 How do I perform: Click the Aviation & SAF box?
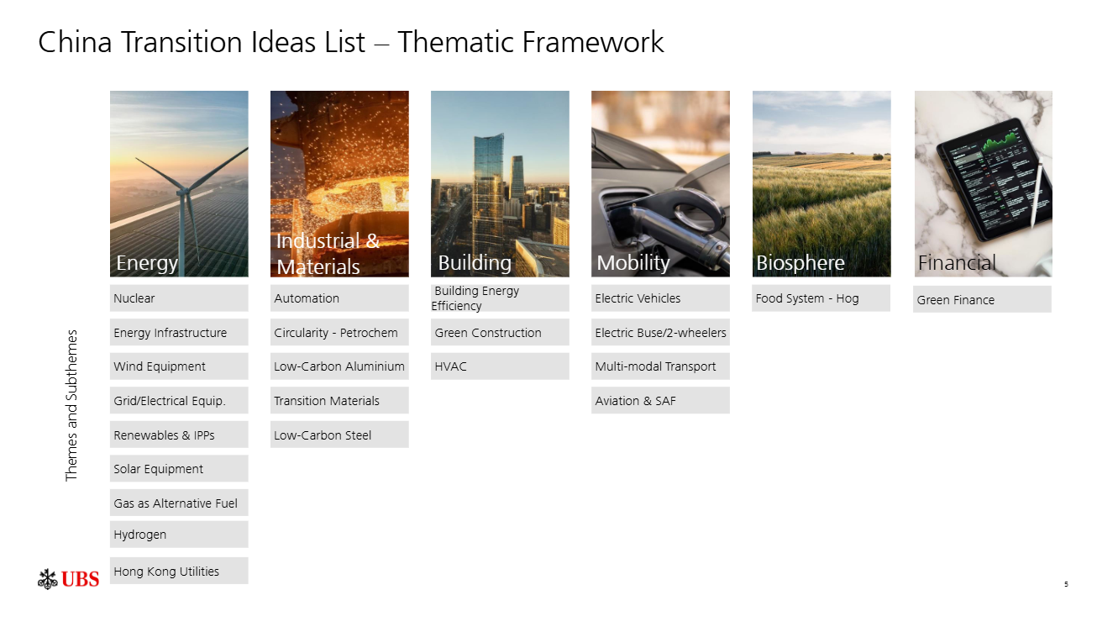pyautogui.click(x=660, y=401)
